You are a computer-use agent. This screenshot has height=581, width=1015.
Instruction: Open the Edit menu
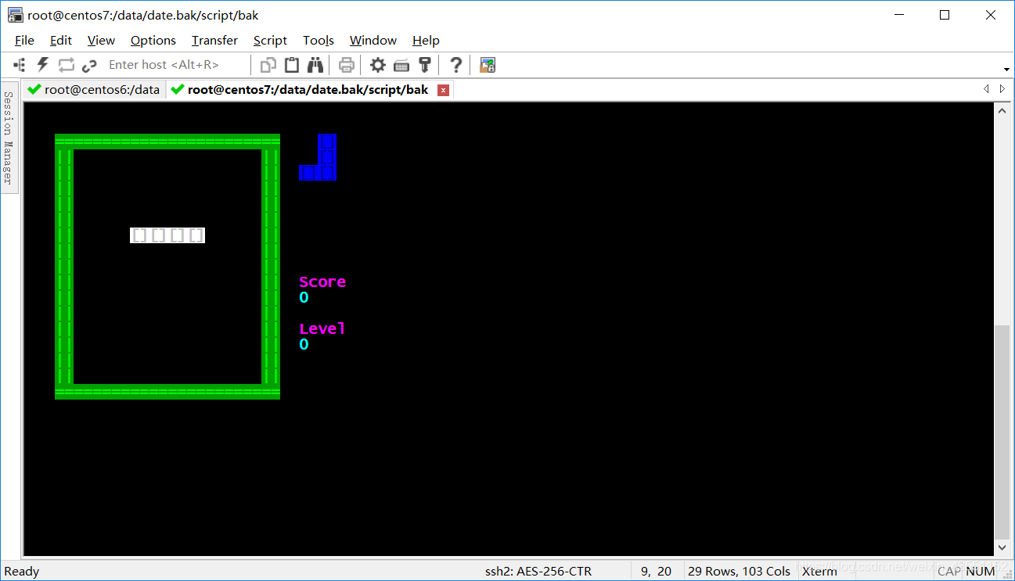(x=60, y=40)
